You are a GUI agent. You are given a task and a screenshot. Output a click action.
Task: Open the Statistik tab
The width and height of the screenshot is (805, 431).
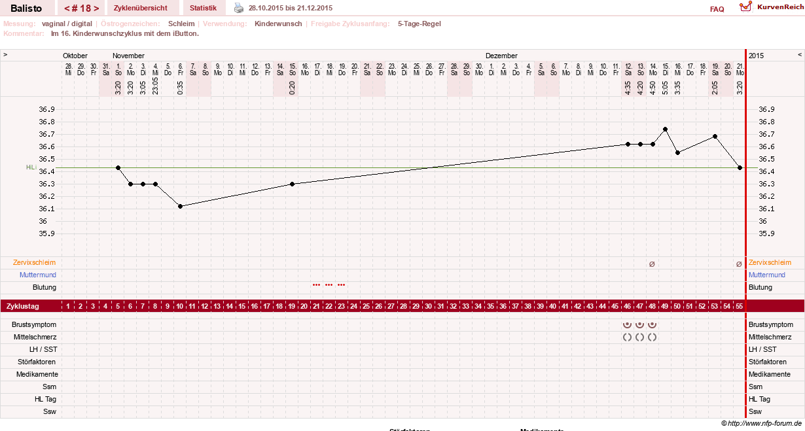click(x=203, y=8)
